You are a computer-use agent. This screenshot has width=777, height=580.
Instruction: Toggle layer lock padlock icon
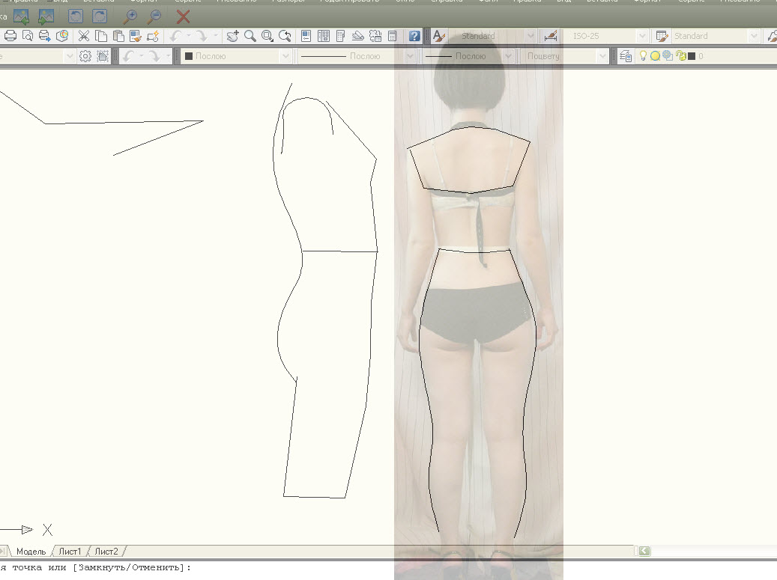tap(680, 56)
